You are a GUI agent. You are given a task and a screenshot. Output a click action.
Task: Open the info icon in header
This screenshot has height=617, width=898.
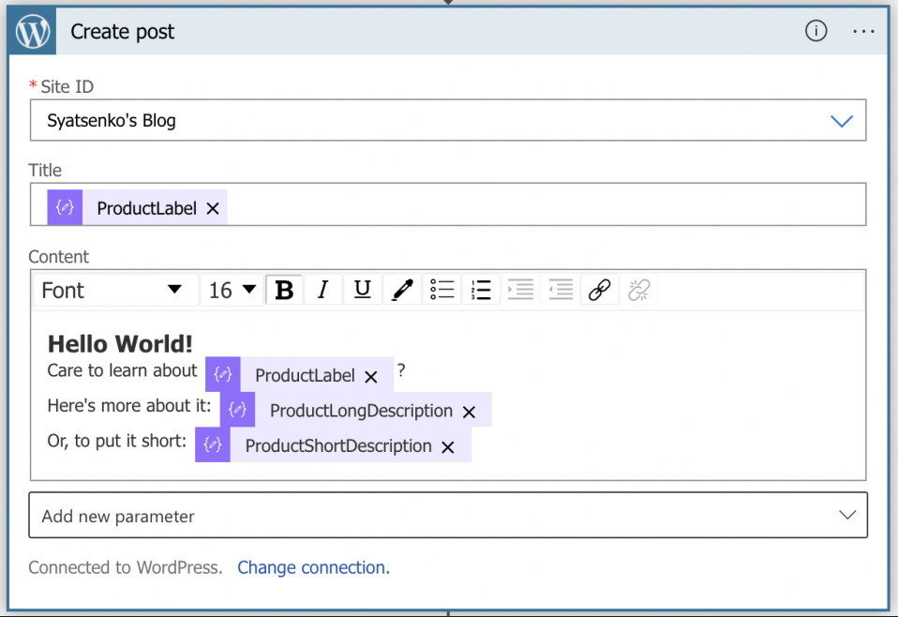[x=816, y=31]
